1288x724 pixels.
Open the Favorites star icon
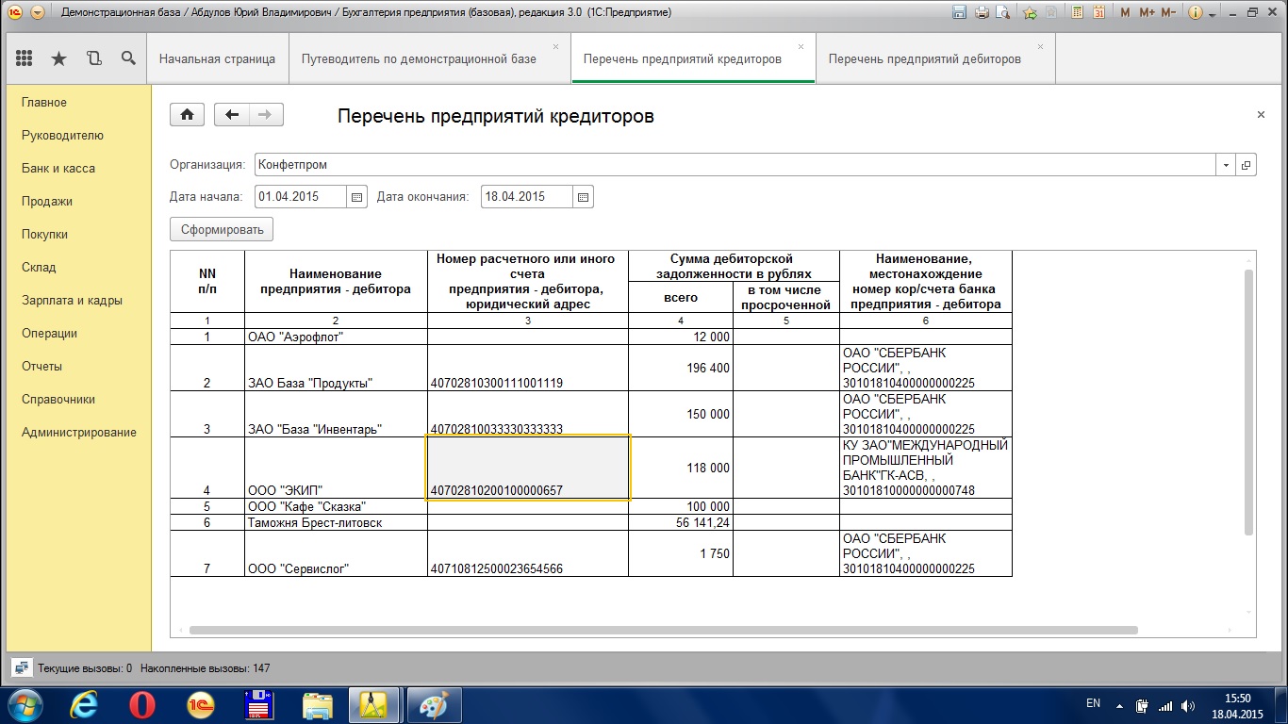coord(58,58)
